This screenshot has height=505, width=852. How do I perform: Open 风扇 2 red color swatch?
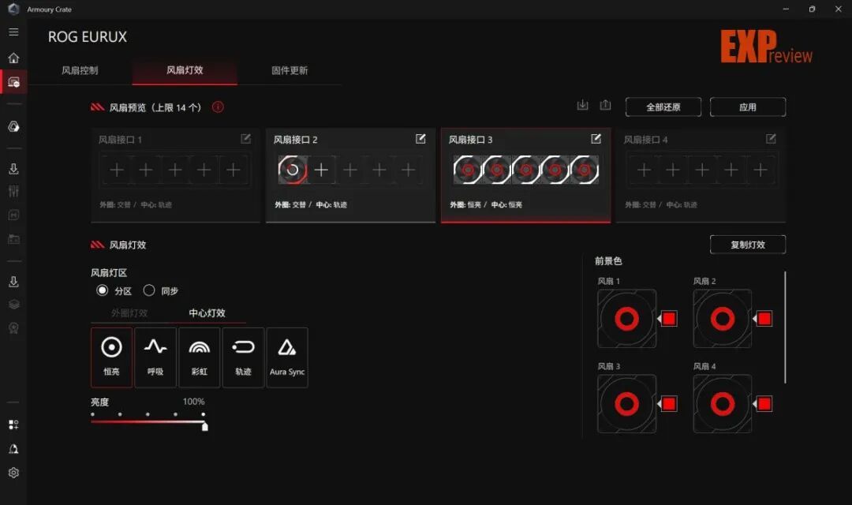764,319
